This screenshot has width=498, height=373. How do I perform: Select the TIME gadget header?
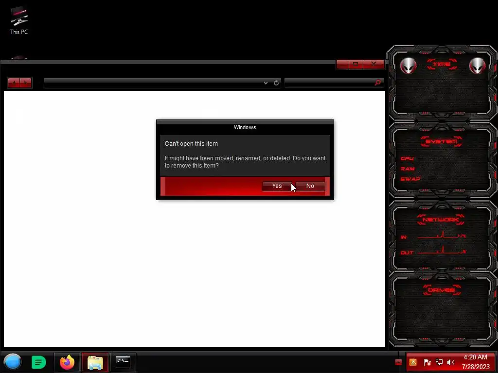[442, 65]
